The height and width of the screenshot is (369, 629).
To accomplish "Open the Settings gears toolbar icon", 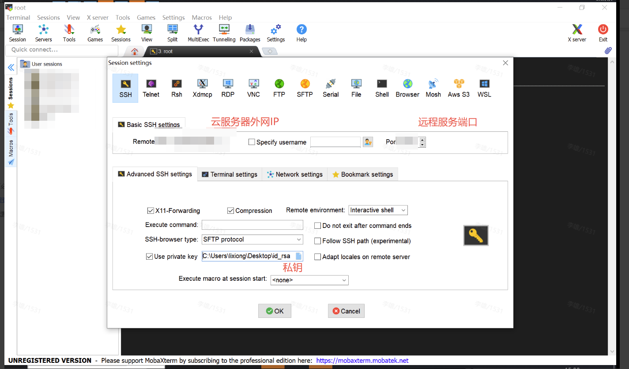I will 276,33.
